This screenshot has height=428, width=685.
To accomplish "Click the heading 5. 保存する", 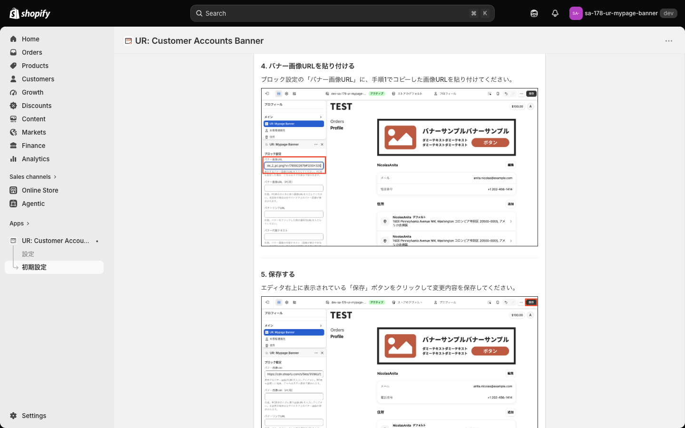I will pos(278,274).
